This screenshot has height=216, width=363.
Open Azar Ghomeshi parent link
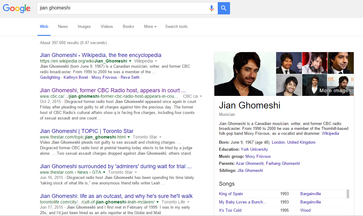(x=250, y=164)
